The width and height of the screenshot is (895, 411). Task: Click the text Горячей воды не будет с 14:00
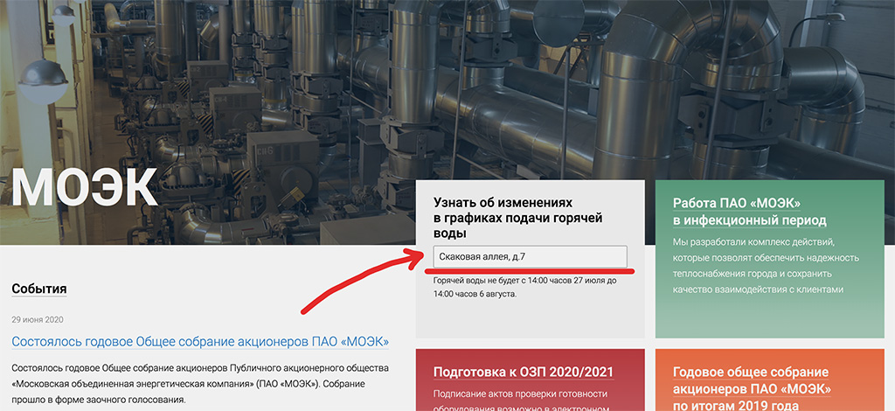tap(525, 288)
